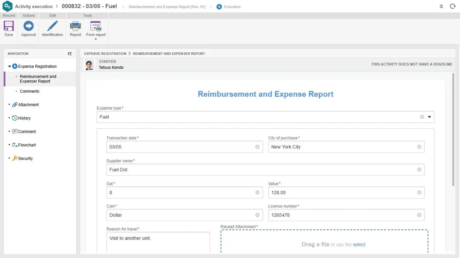Open the History section
The height and width of the screenshot is (258, 460).
(x=24, y=118)
